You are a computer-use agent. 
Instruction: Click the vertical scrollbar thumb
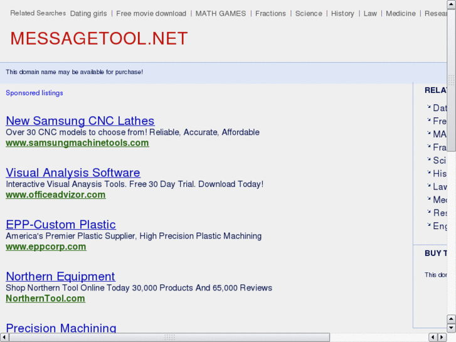click(451, 80)
